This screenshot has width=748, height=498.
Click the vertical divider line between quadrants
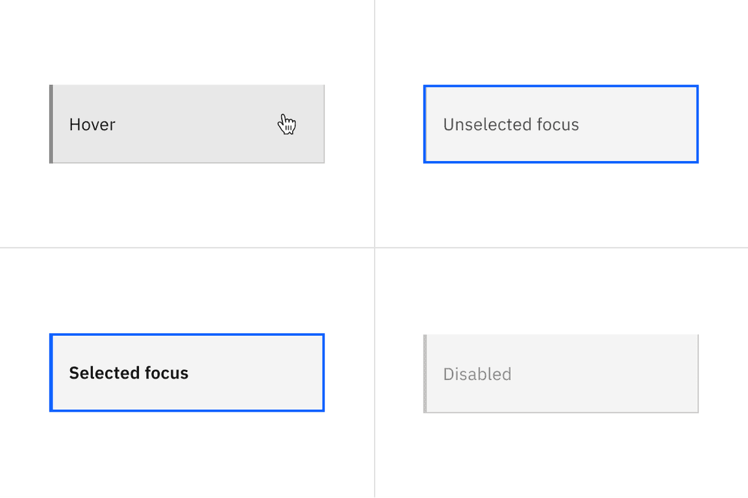coord(375,195)
